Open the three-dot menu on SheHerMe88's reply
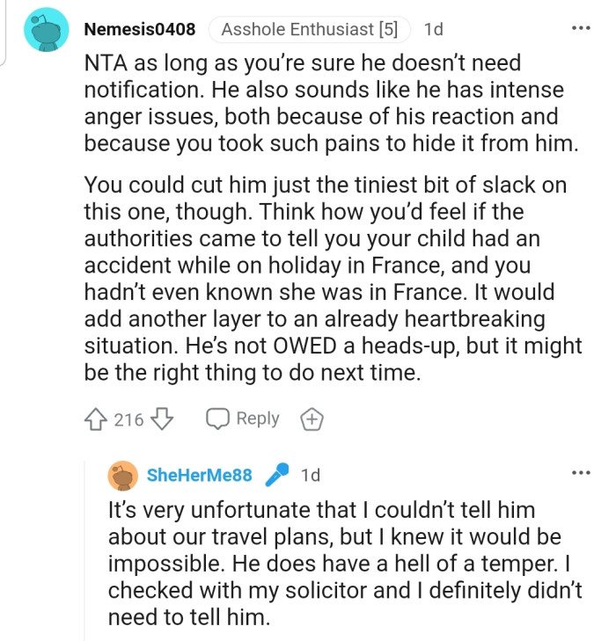The image size is (616, 641). tap(580, 474)
